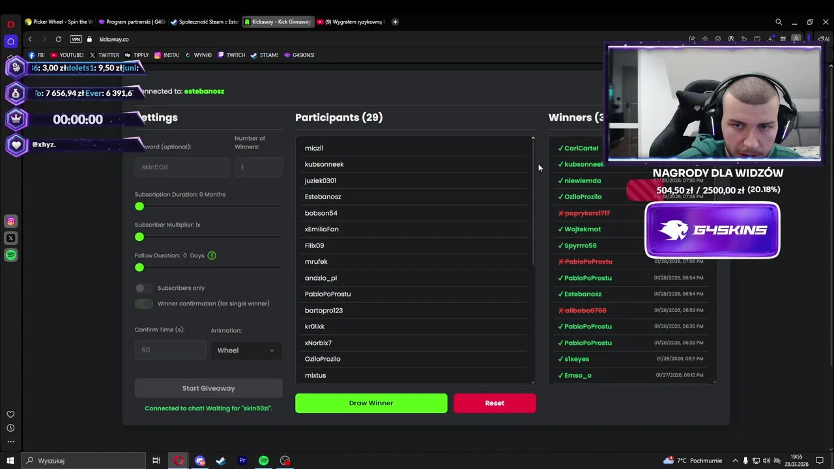The width and height of the screenshot is (834, 469).
Task: Switch to the Picker Wheel tab
Action: pos(59,21)
